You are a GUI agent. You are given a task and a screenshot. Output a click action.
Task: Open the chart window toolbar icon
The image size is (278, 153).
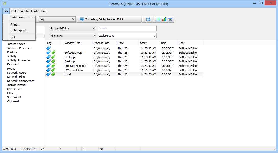coord(170,19)
